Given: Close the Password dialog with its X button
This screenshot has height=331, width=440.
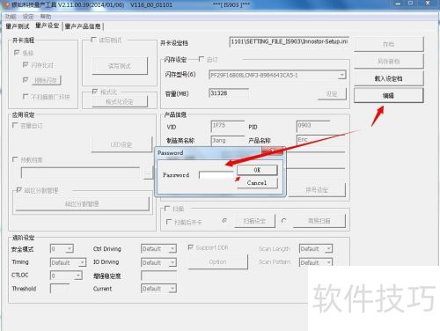Looking at the screenshot, I should pos(273,151).
